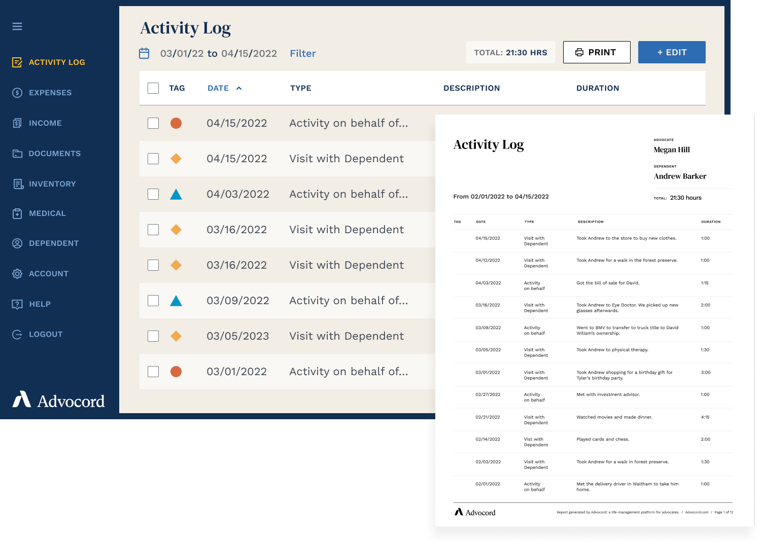Click the + Edit button
This screenshot has width=762, height=547.
click(671, 52)
